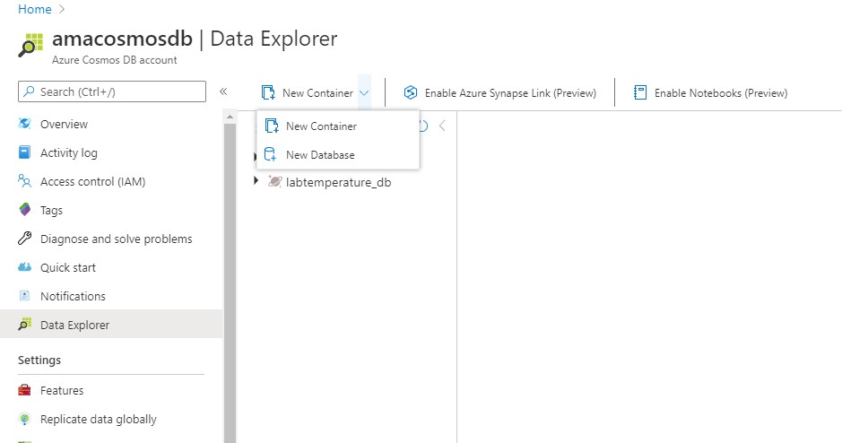Collapse the Data Explorer tree pane

point(442,126)
